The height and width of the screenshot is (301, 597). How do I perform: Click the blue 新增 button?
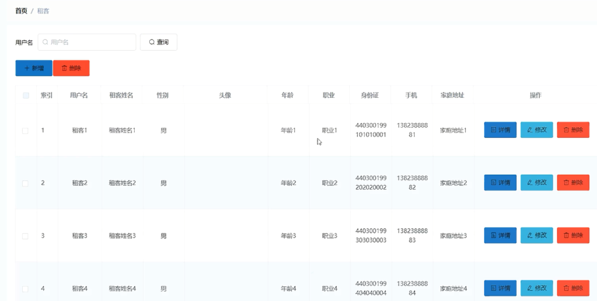coord(34,68)
